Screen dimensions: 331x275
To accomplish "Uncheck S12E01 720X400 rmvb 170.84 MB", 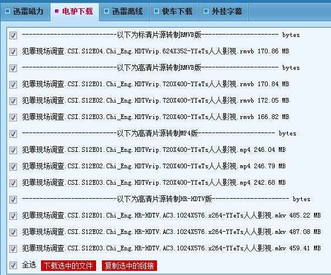I will [x=13, y=84].
